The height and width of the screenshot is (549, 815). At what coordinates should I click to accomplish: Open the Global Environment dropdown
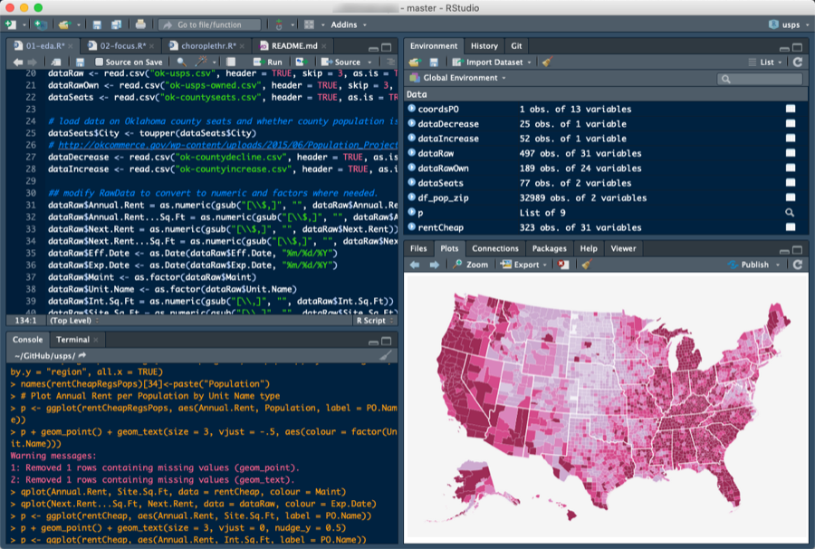457,78
